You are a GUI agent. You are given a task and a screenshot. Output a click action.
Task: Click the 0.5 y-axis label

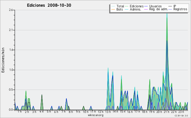click(11, 90)
